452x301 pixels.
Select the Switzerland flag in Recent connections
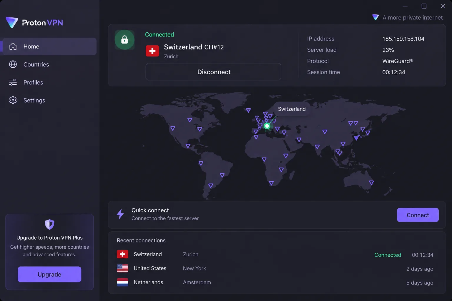tap(122, 254)
